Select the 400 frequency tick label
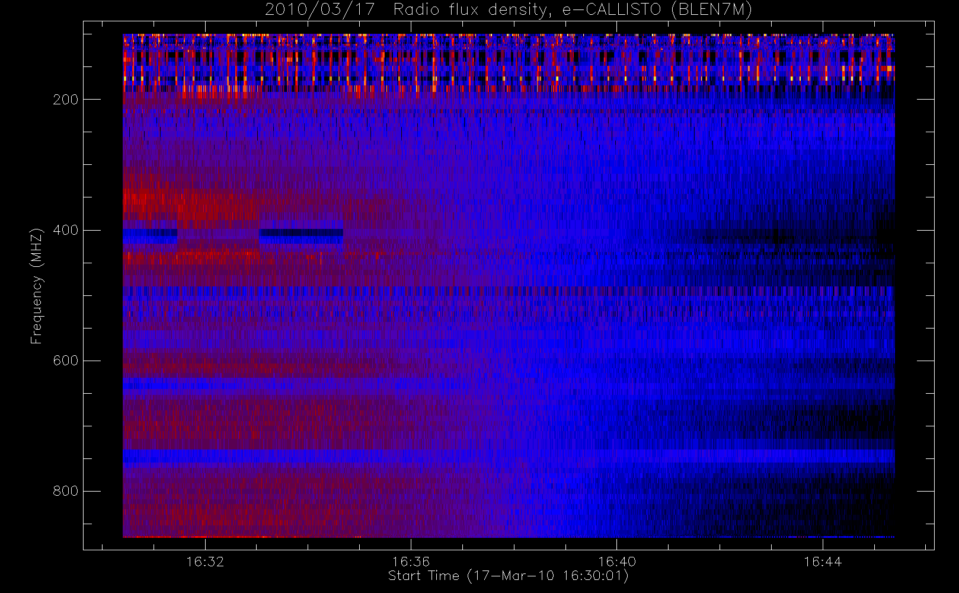 coord(65,230)
